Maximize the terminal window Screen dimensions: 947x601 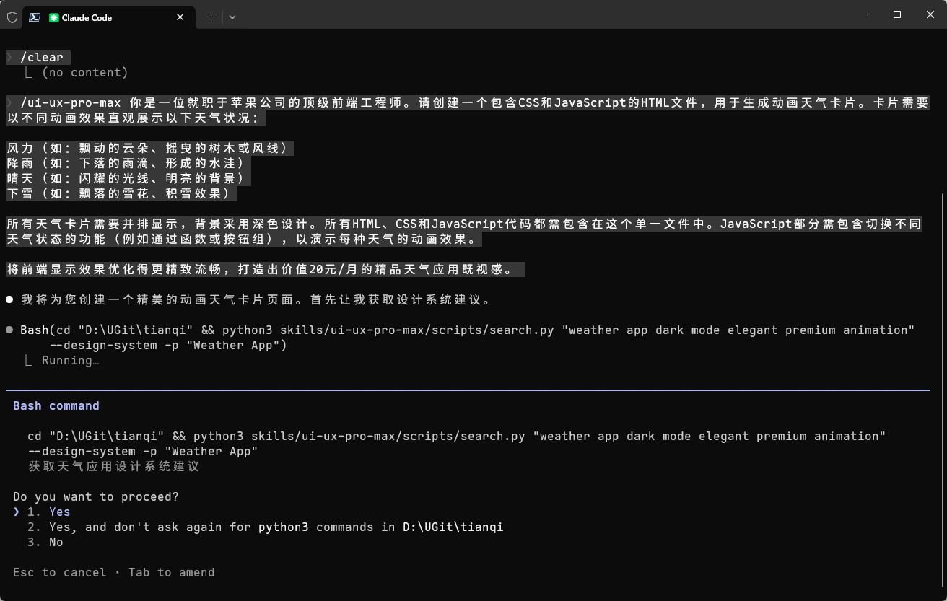pyautogui.click(x=896, y=14)
